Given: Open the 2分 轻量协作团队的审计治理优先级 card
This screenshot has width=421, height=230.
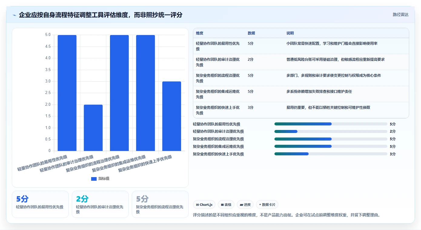Looking at the screenshot, I should [x=100, y=204].
